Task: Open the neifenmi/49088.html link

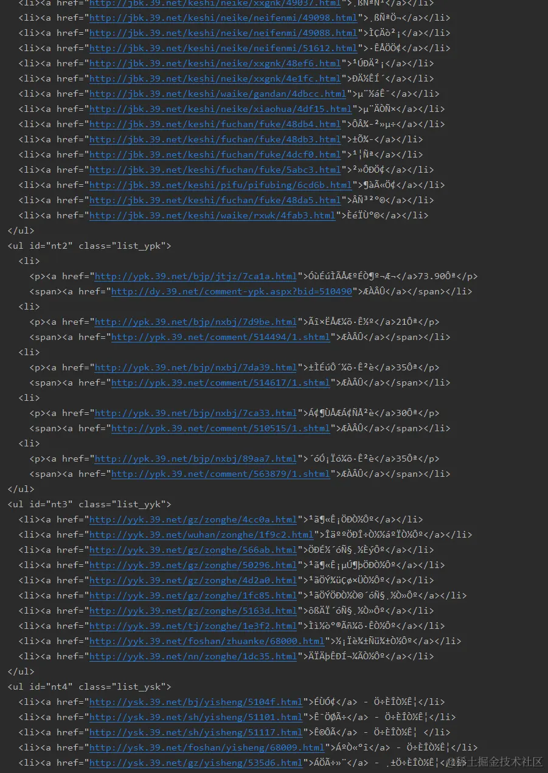Action: tap(223, 33)
